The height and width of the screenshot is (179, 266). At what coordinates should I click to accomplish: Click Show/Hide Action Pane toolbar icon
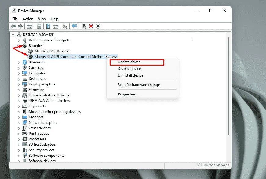click(x=56, y=27)
